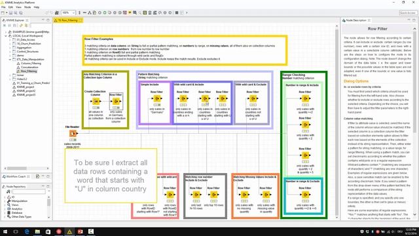Click the Quick Access field
The width and height of the screenshot is (419, 236).
coord(408,12)
